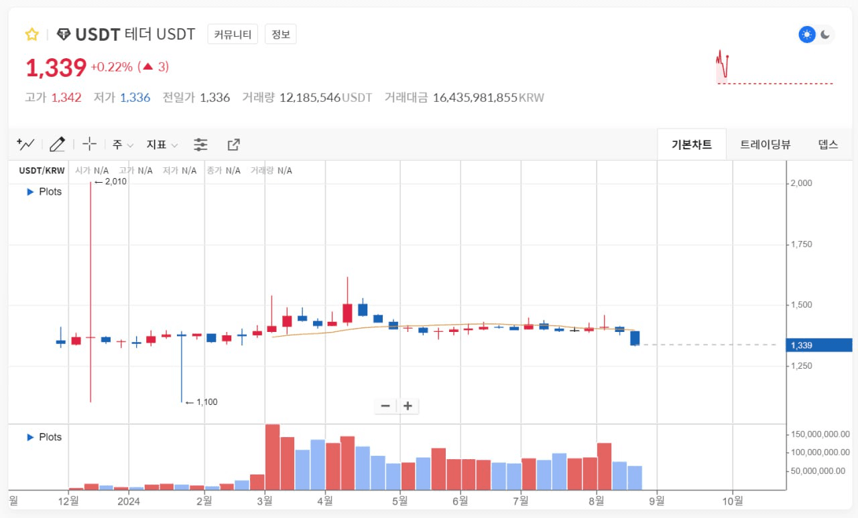Click the USDT/KRW pair label

(42, 171)
